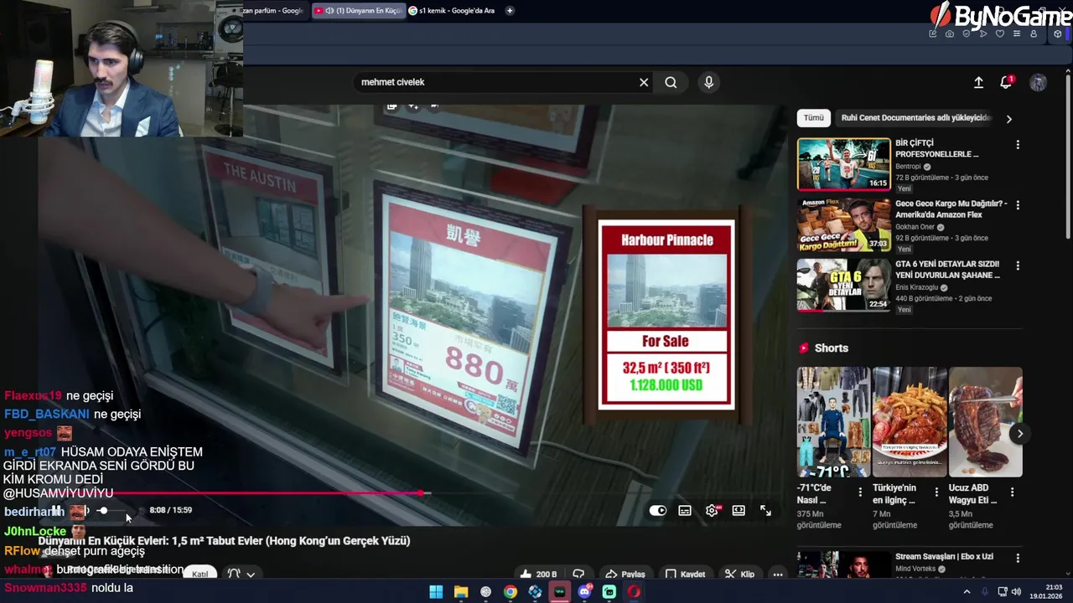The width and height of the screenshot is (1073, 603).
Task: Open the browser extensions cube icon
Action: (x=1059, y=34)
